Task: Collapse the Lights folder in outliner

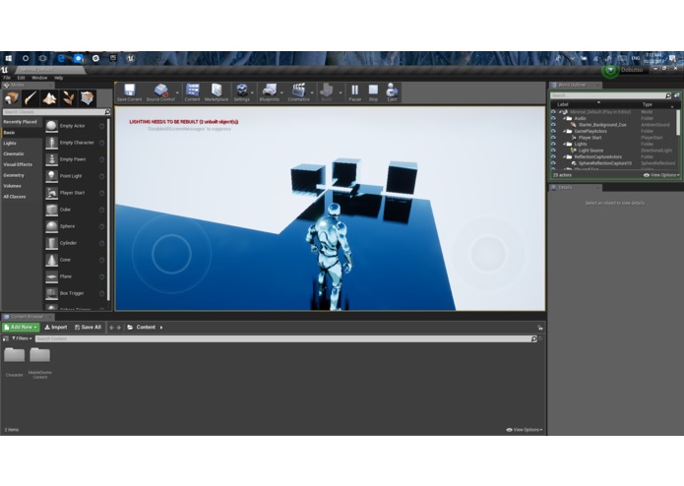Action: (x=564, y=144)
